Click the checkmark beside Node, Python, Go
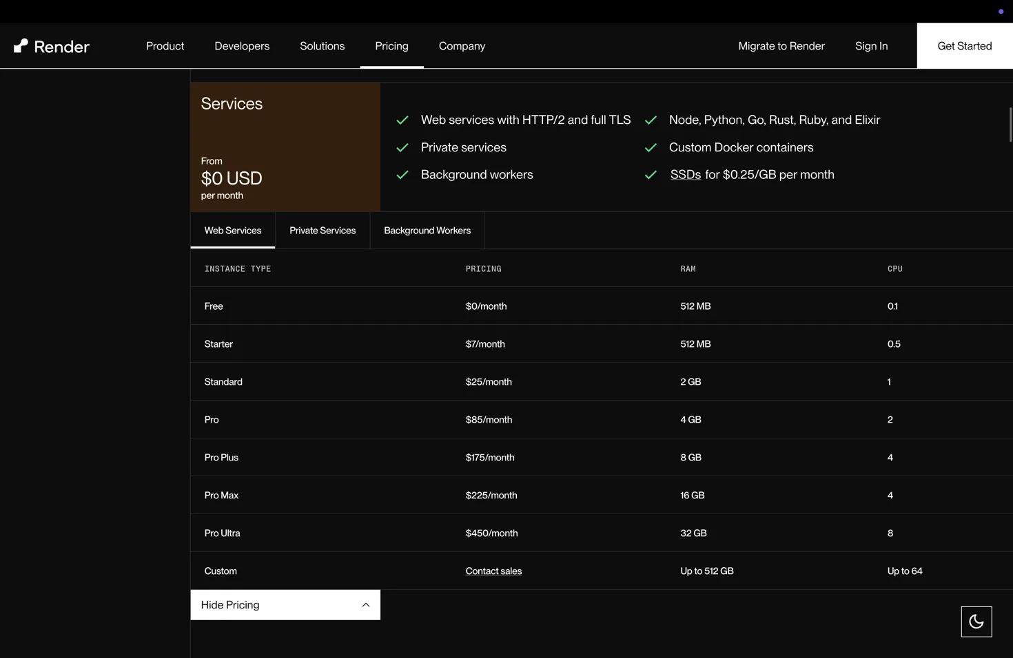Image resolution: width=1013 pixels, height=658 pixels. (x=651, y=120)
